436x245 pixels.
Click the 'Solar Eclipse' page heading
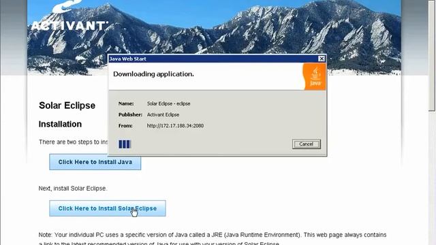[x=67, y=105]
